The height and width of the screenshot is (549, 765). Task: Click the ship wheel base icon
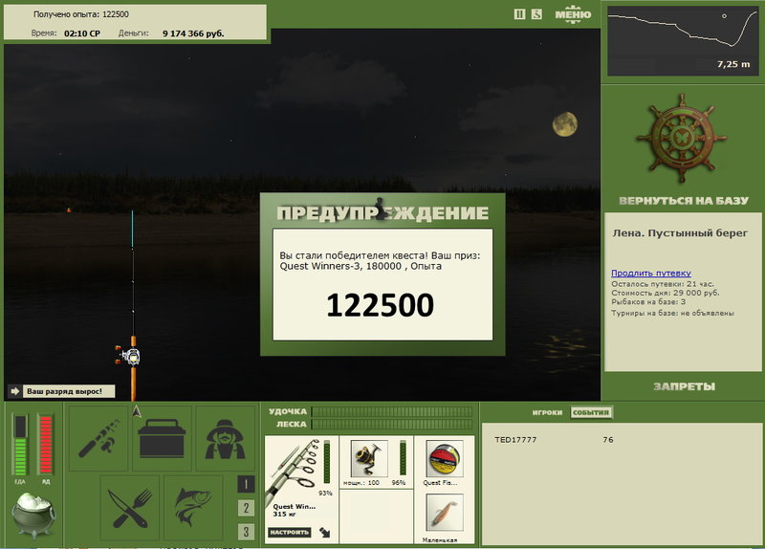coord(682,139)
